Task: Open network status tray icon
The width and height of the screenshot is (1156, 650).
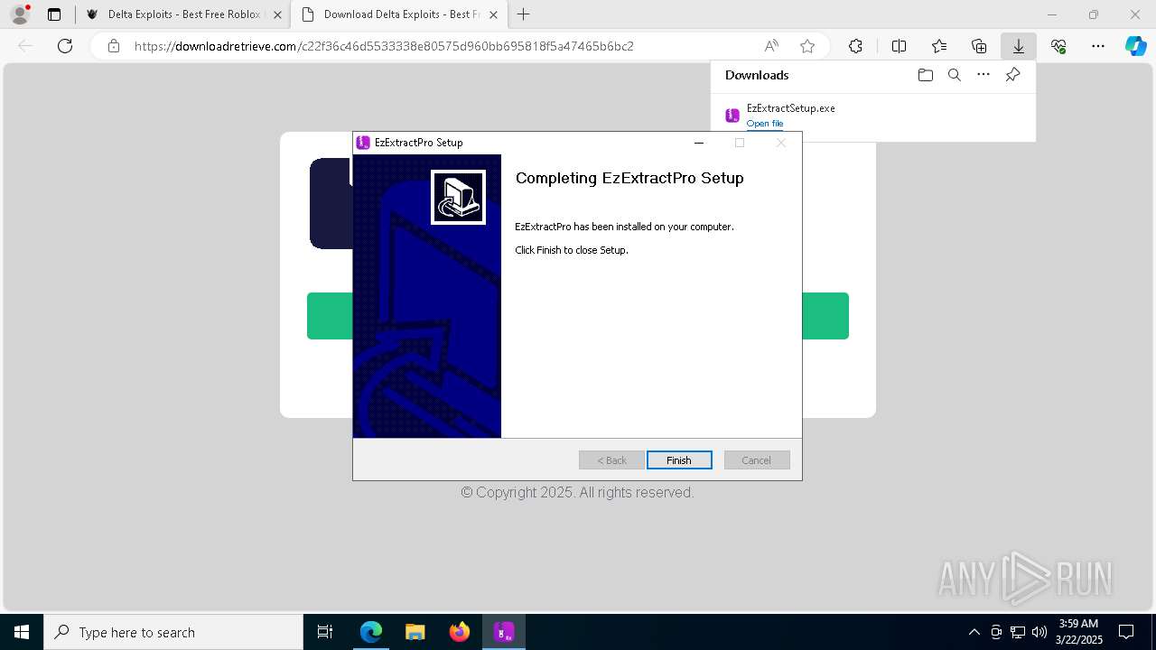Action: 1018,632
